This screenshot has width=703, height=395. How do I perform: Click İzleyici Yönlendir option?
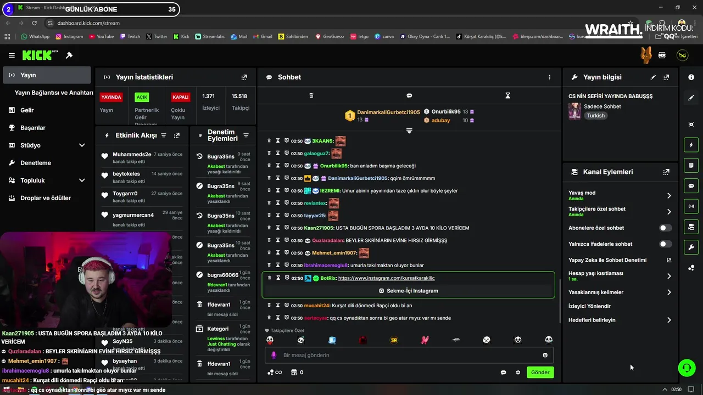[x=589, y=306]
